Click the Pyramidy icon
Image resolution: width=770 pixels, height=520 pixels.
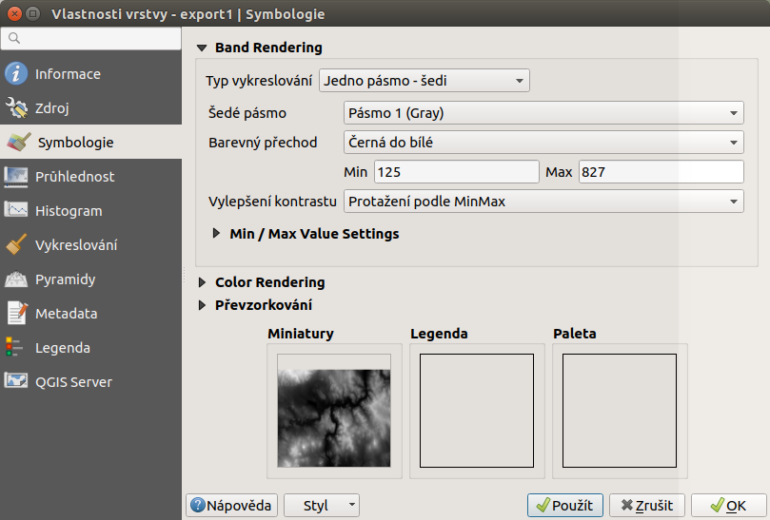coord(16,279)
